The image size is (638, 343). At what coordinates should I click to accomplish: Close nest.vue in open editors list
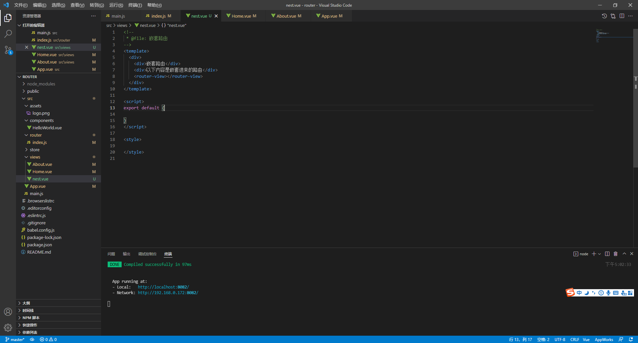pyautogui.click(x=27, y=47)
